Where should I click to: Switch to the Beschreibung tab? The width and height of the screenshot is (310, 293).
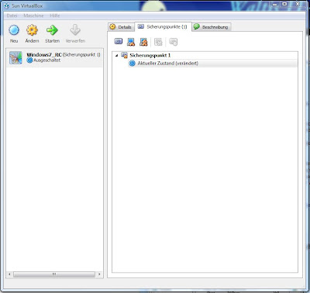pyautogui.click(x=212, y=27)
